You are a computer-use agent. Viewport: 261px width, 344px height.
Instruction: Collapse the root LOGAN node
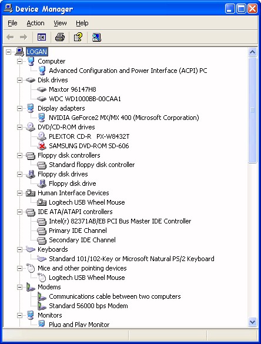(x=8, y=52)
